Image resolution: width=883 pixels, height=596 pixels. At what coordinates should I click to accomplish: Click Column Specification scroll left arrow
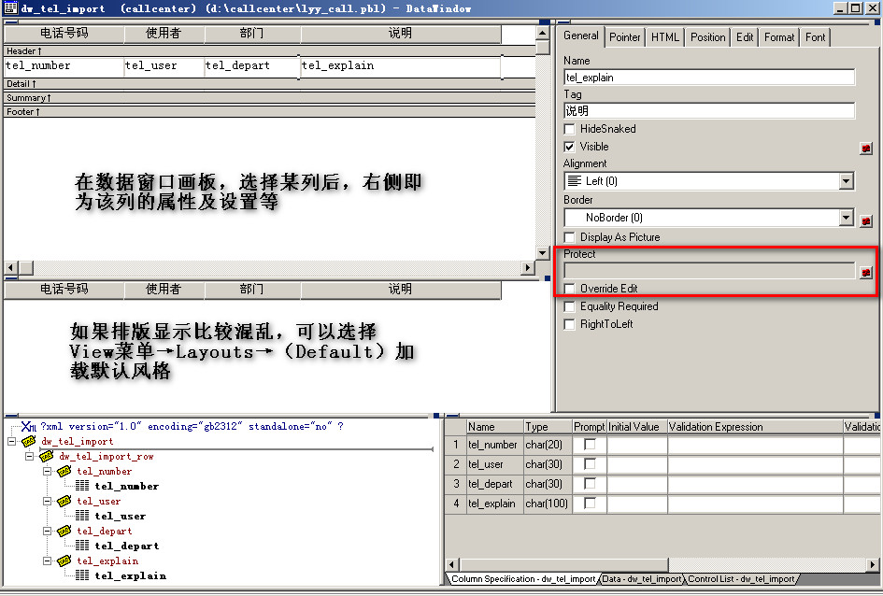(x=452, y=564)
